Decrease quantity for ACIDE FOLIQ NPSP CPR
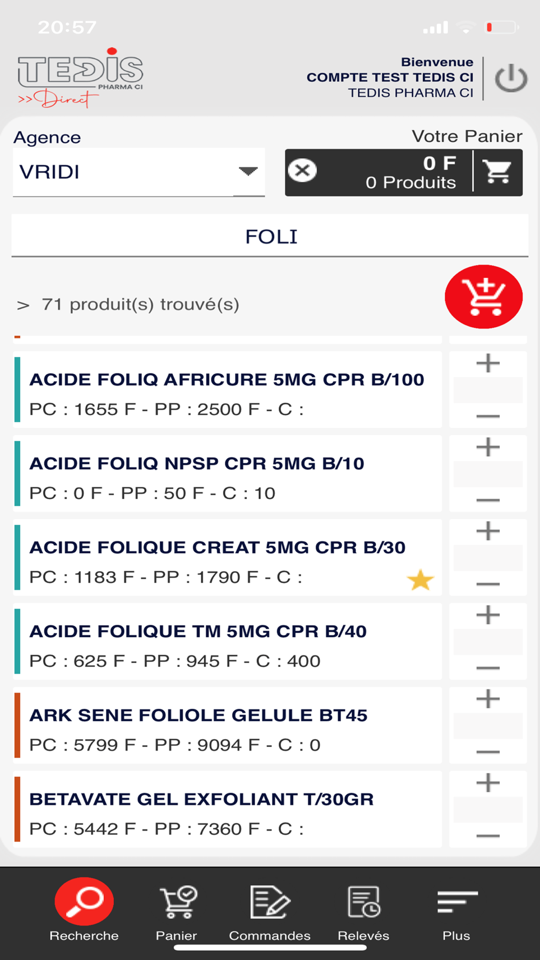This screenshot has width=540, height=960. (x=488, y=500)
